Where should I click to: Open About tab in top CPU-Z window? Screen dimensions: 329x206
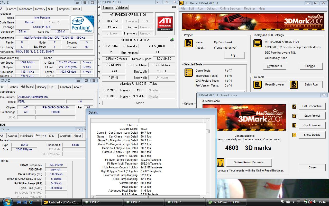[x=76, y=9]
